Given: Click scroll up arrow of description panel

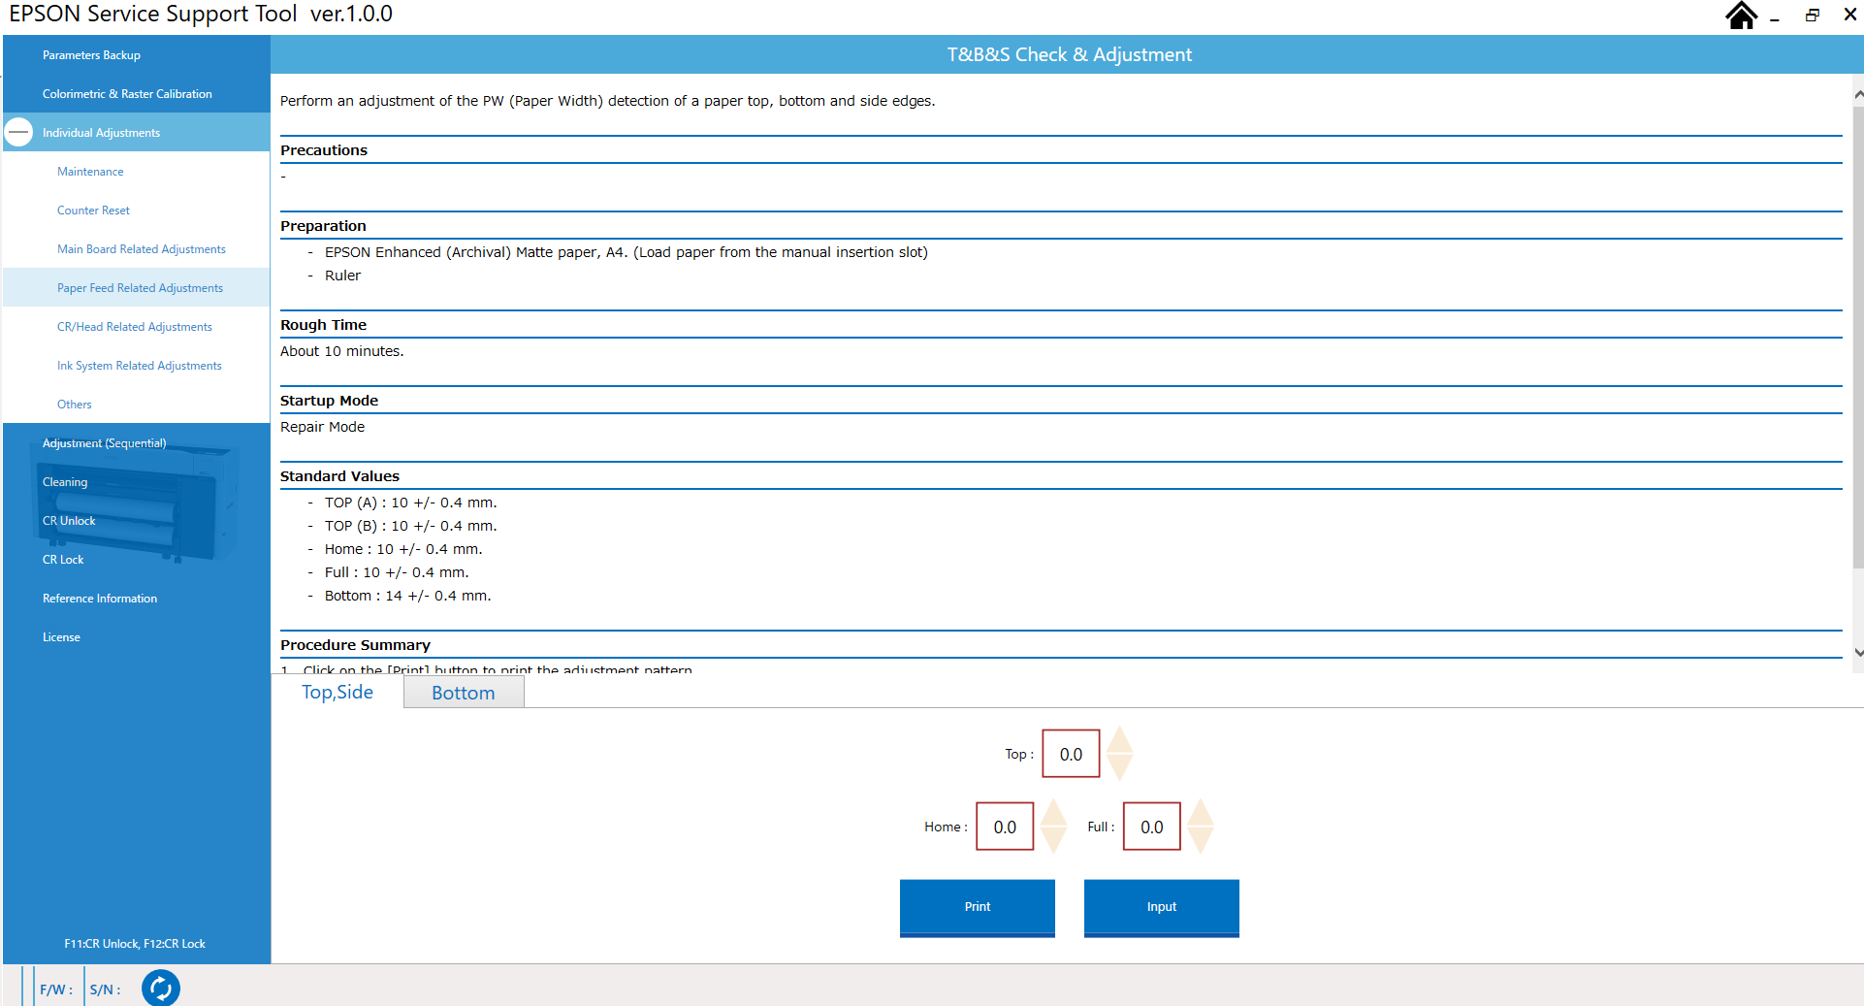Looking at the screenshot, I should click(1857, 94).
